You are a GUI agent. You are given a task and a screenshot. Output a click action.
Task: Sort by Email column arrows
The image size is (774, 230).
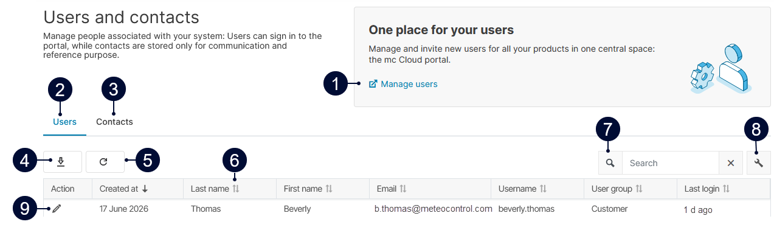point(403,189)
